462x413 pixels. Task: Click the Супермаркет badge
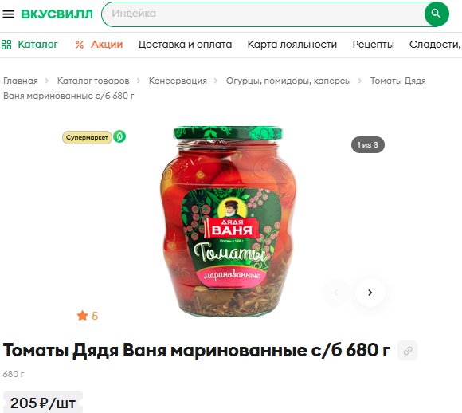(87, 137)
